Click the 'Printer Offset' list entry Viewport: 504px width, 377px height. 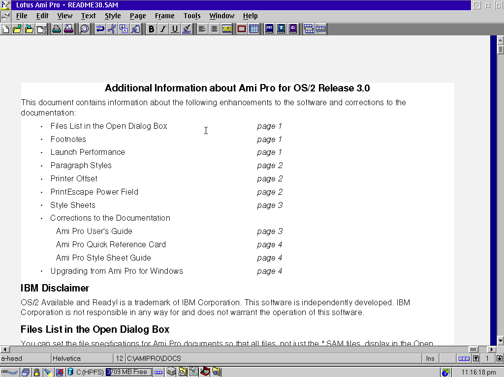(x=74, y=178)
